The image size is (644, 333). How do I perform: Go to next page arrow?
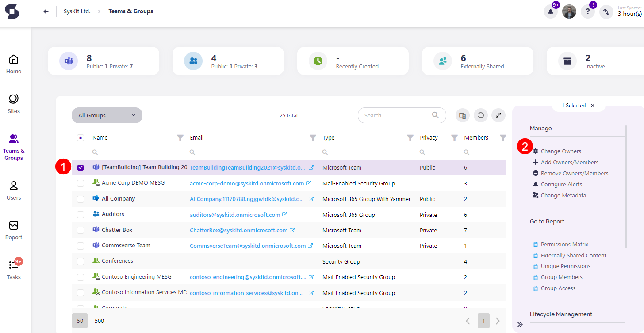(x=498, y=321)
